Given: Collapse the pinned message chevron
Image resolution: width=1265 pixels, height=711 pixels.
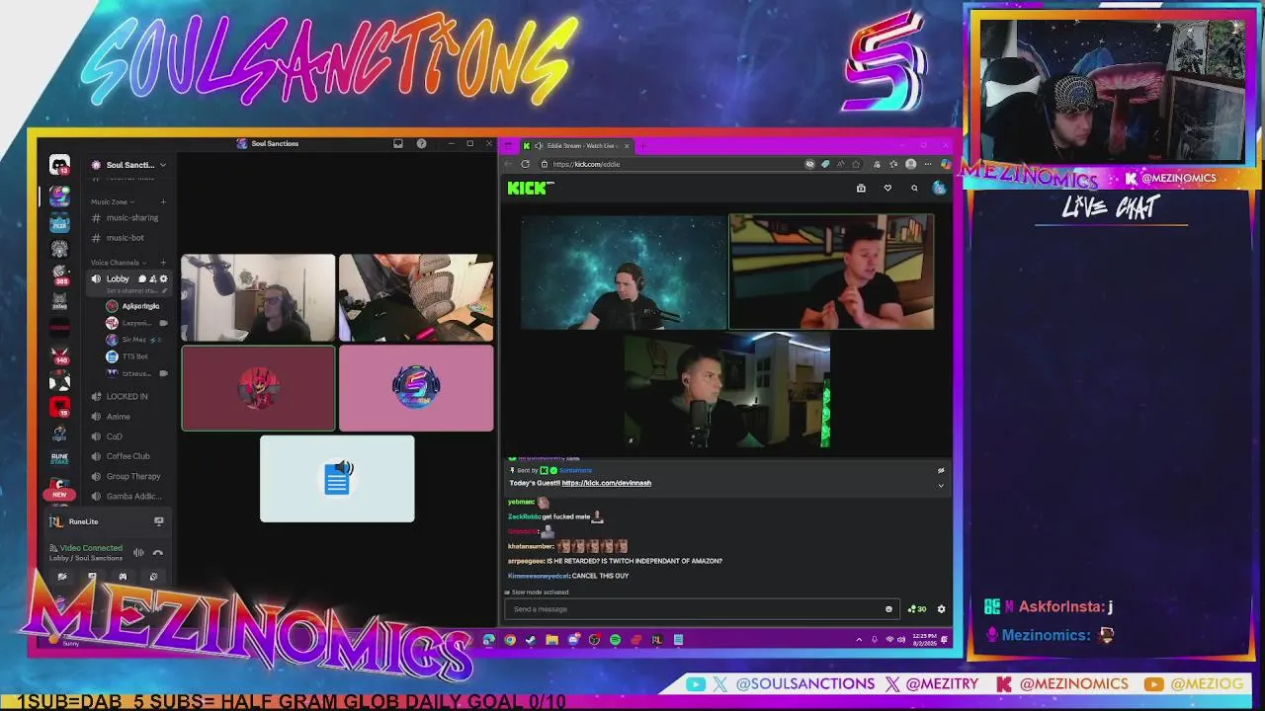Looking at the screenshot, I should (941, 485).
